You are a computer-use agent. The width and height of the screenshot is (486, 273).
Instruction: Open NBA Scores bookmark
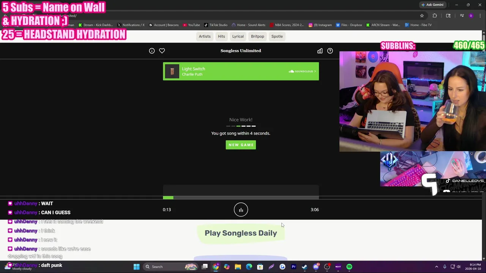pos(287,25)
